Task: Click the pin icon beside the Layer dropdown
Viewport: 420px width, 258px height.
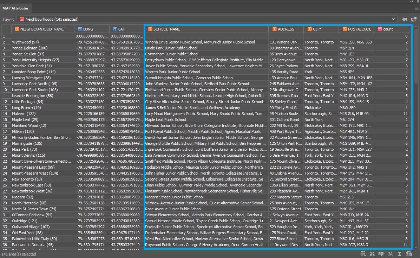Action: (404, 19)
